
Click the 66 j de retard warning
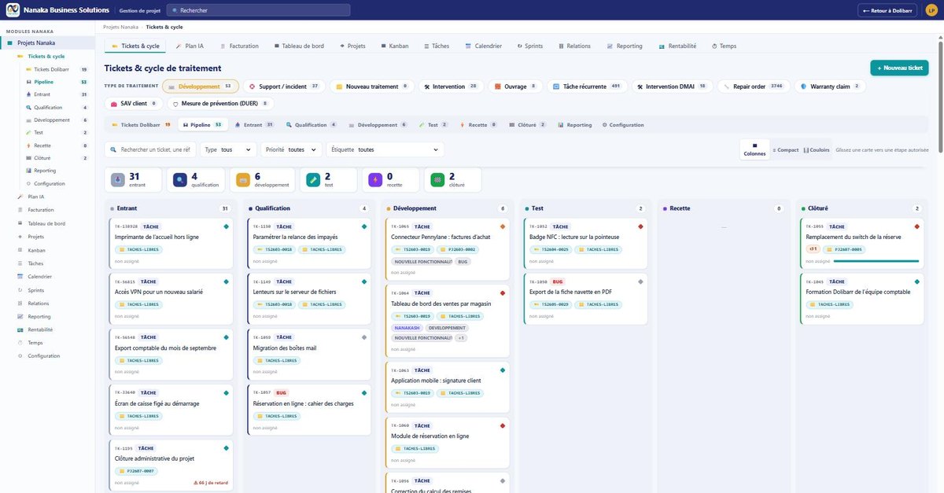pos(211,483)
